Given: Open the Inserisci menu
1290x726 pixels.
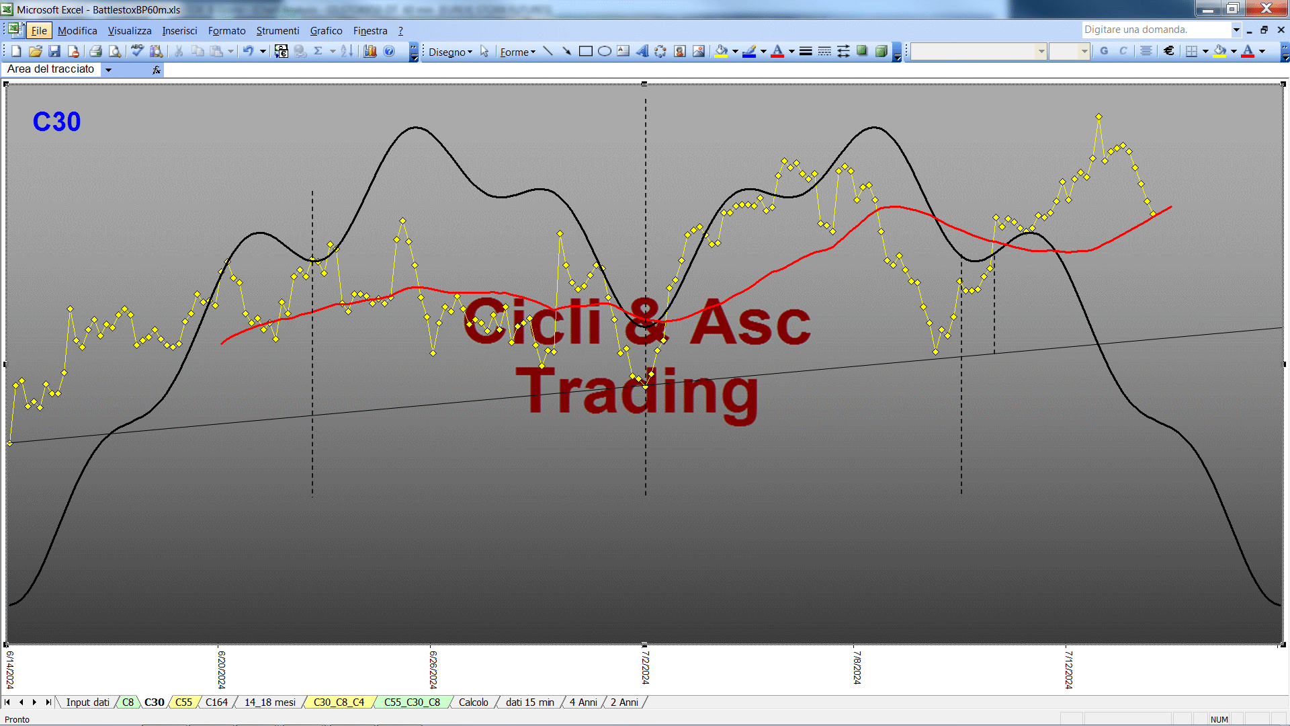Looking at the screenshot, I should pos(179,31).
